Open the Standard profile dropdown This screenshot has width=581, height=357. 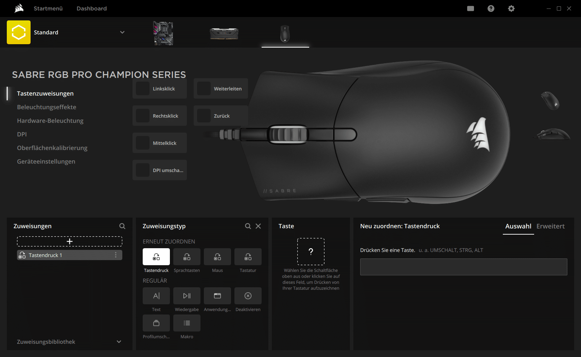click(x=122, y=32)
